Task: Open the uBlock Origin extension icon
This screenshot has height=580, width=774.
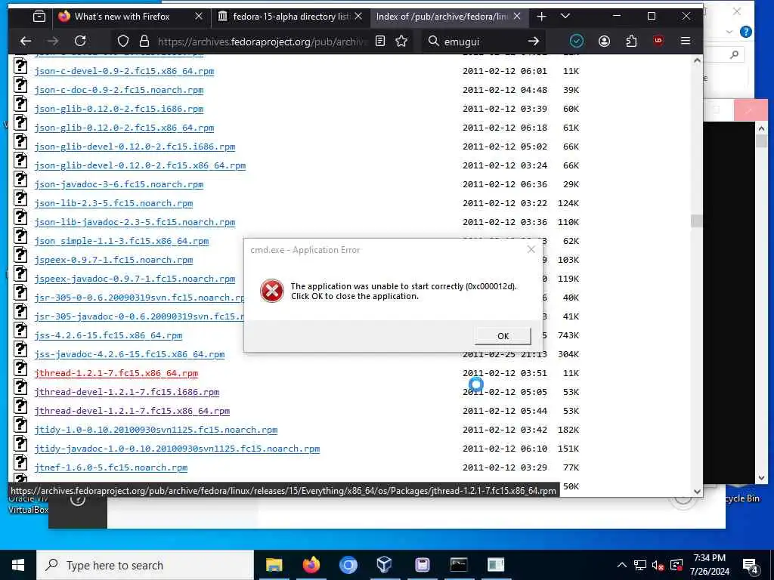Action: point(658,41)
